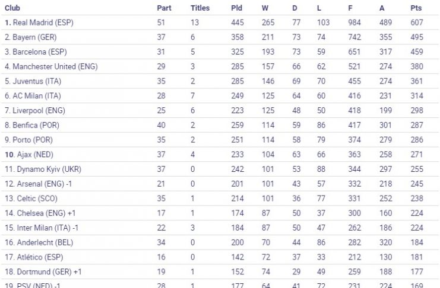Screen dimensions: 440x288
Task: Click the Ajax (NED) club name
Action: coord(29,154)
